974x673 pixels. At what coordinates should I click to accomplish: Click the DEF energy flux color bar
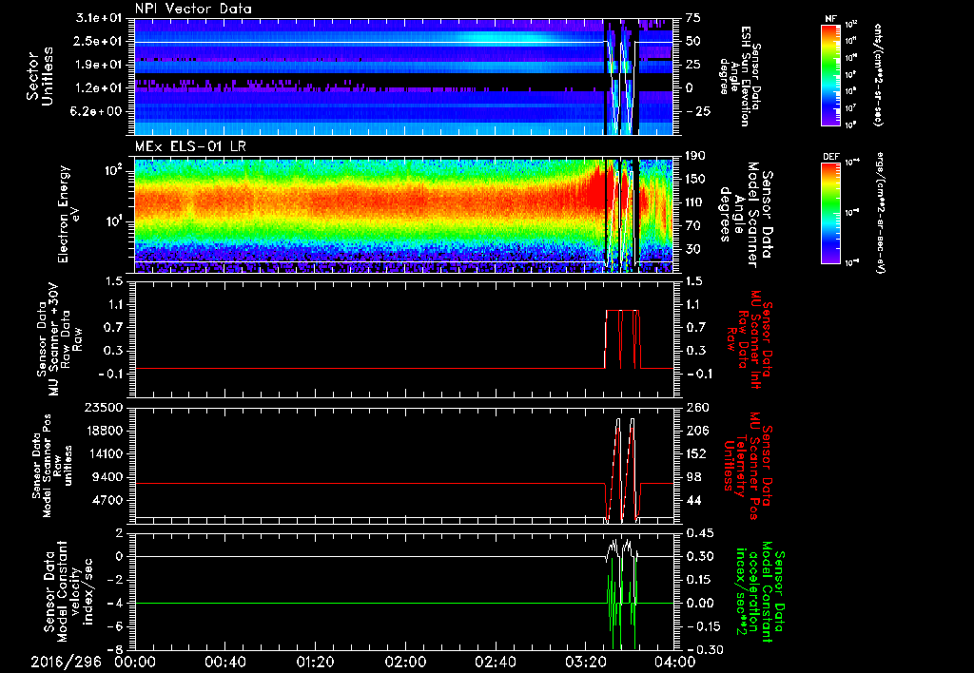[x=830, y=213]
